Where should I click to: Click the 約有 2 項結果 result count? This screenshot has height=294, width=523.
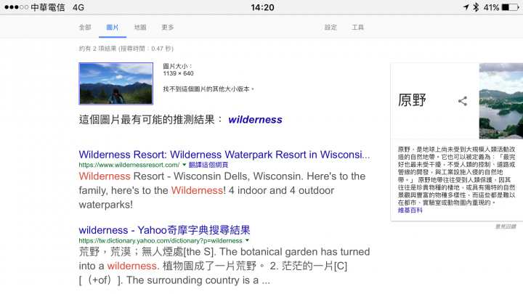pos(126,49)
